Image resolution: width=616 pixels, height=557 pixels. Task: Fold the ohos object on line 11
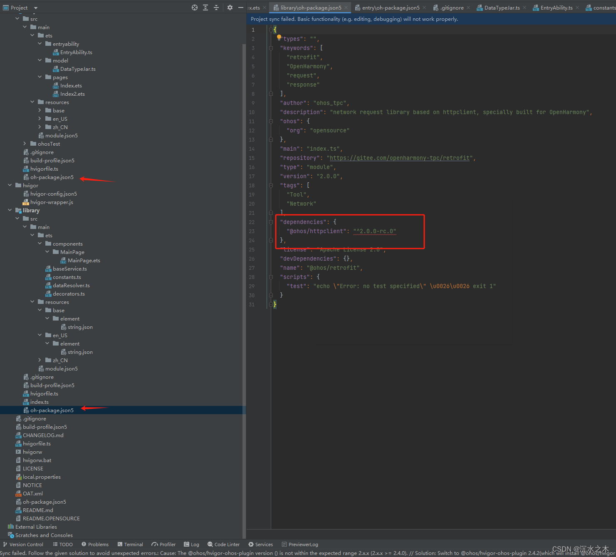pyautogui.click(x=271, y=121)
